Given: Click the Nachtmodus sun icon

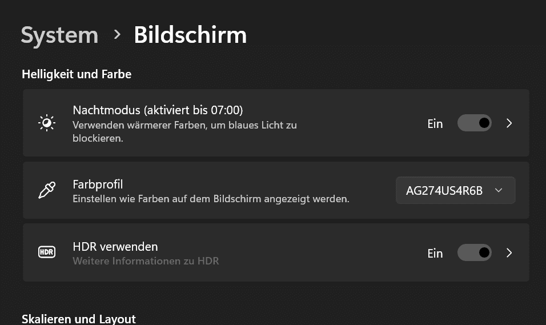Looking at the screenshot, I should click(x=47, y=123).
